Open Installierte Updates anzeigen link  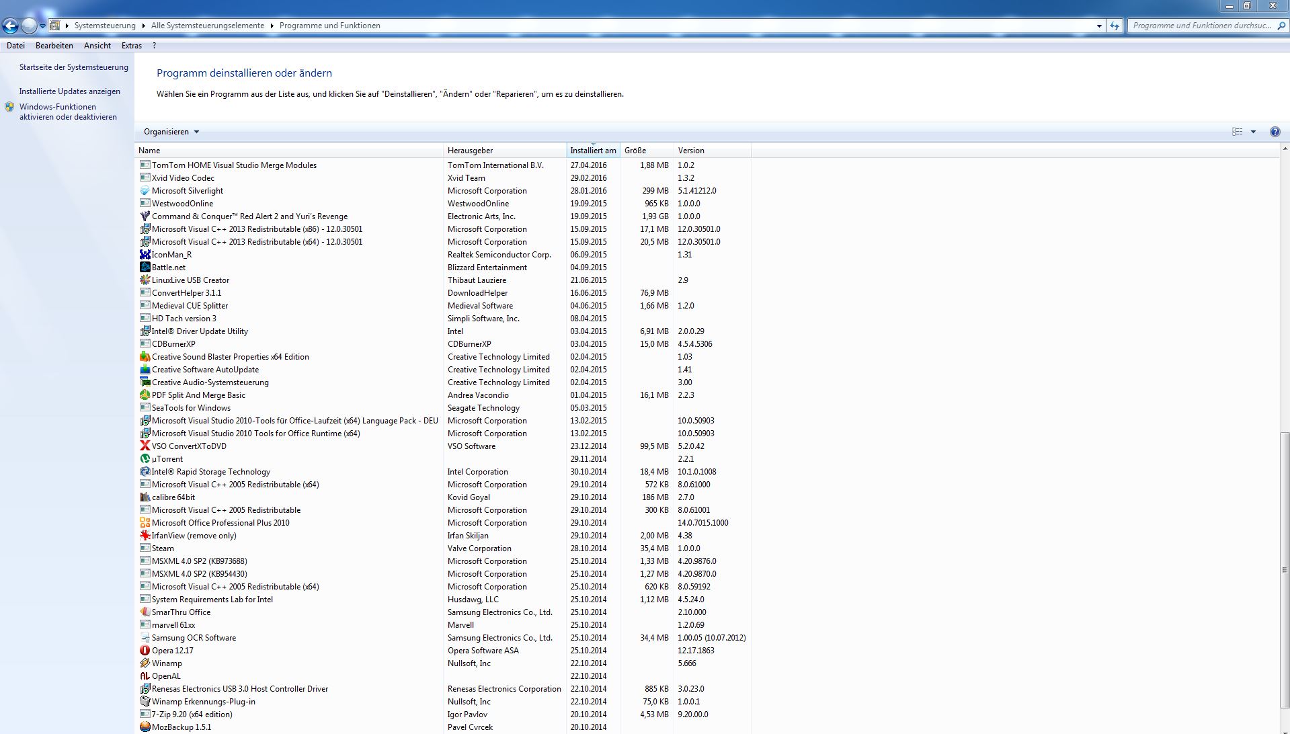click(70, 91)
